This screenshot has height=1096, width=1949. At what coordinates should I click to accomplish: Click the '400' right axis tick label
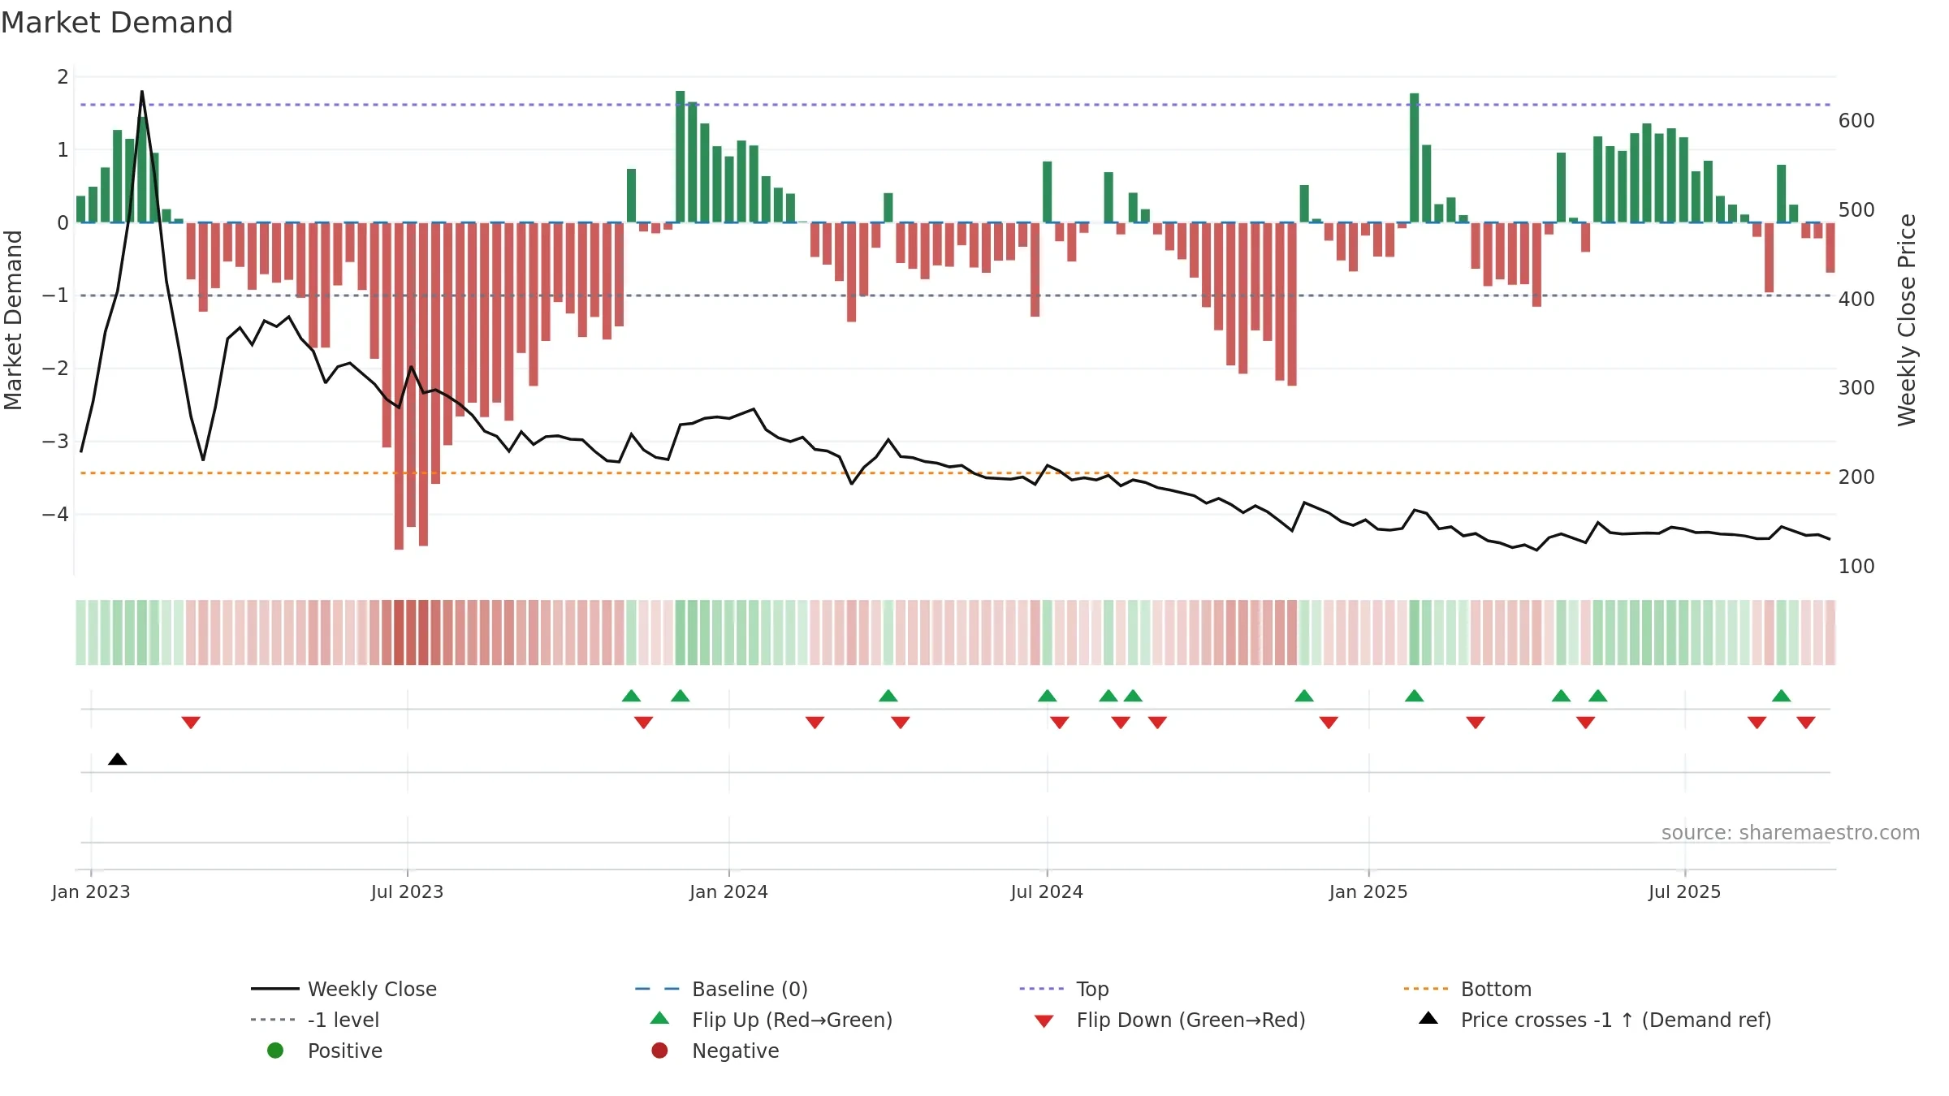[x=1856, y=300]
